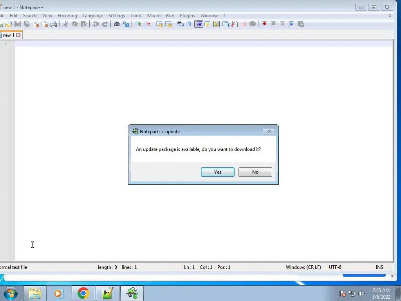Toggle the Word wrap toolbar icon
This screenshot has width=401, height=301.
(x=180, y=24)
